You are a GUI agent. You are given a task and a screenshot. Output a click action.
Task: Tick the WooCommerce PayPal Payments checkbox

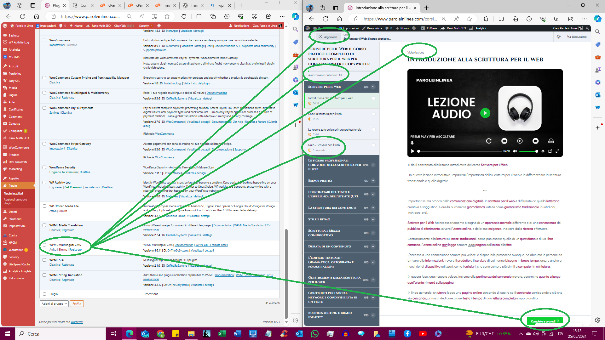tap(44, 108)
